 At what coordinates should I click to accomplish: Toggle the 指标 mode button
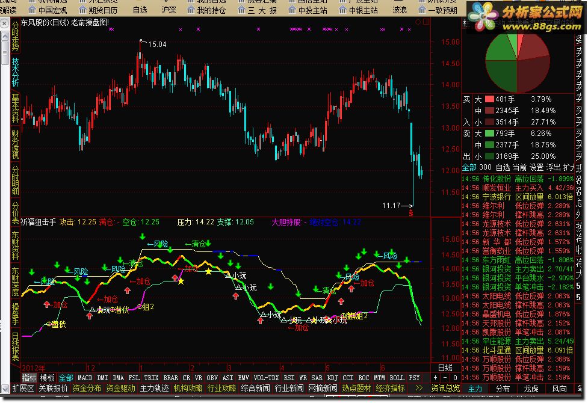29,378
